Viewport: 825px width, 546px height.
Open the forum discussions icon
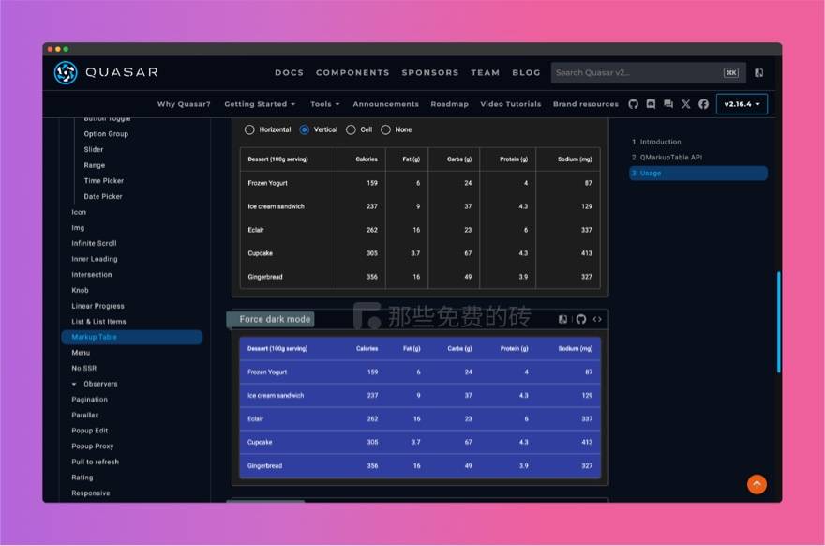pos(668,104)
